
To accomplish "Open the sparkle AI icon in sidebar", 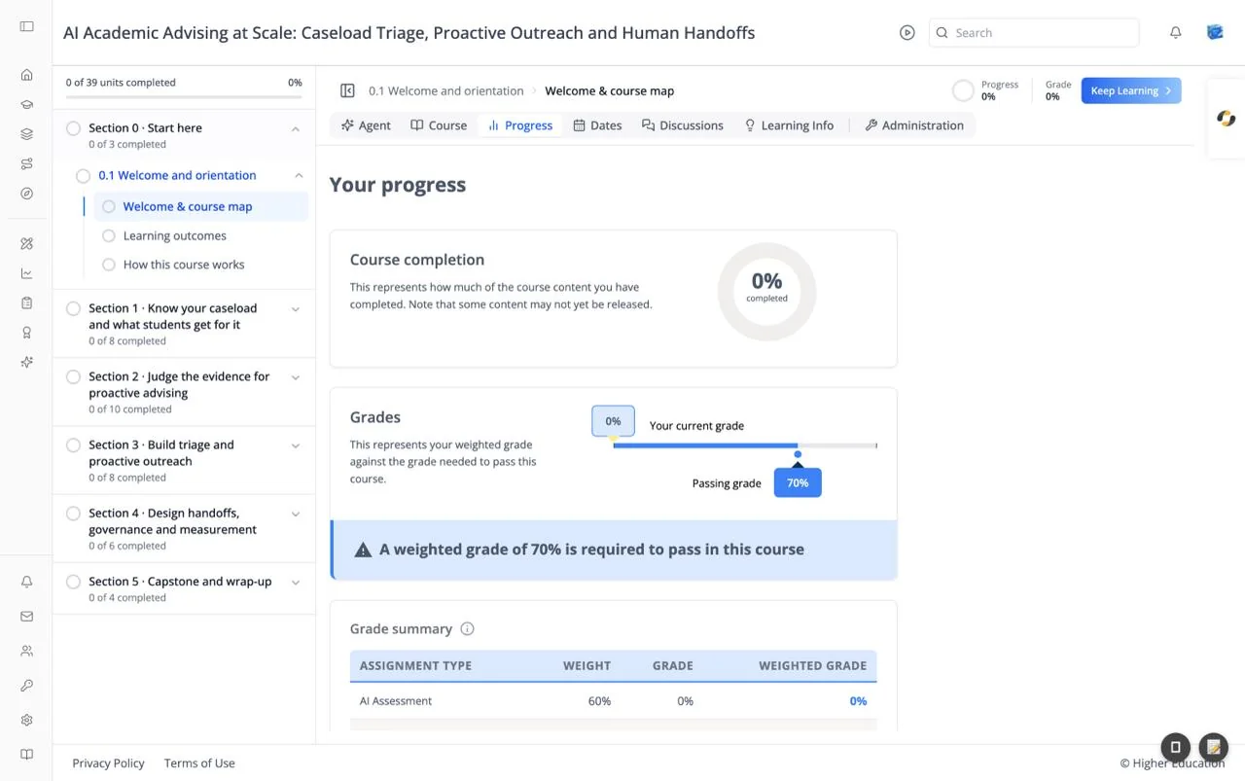I will (x=26, y=362).
